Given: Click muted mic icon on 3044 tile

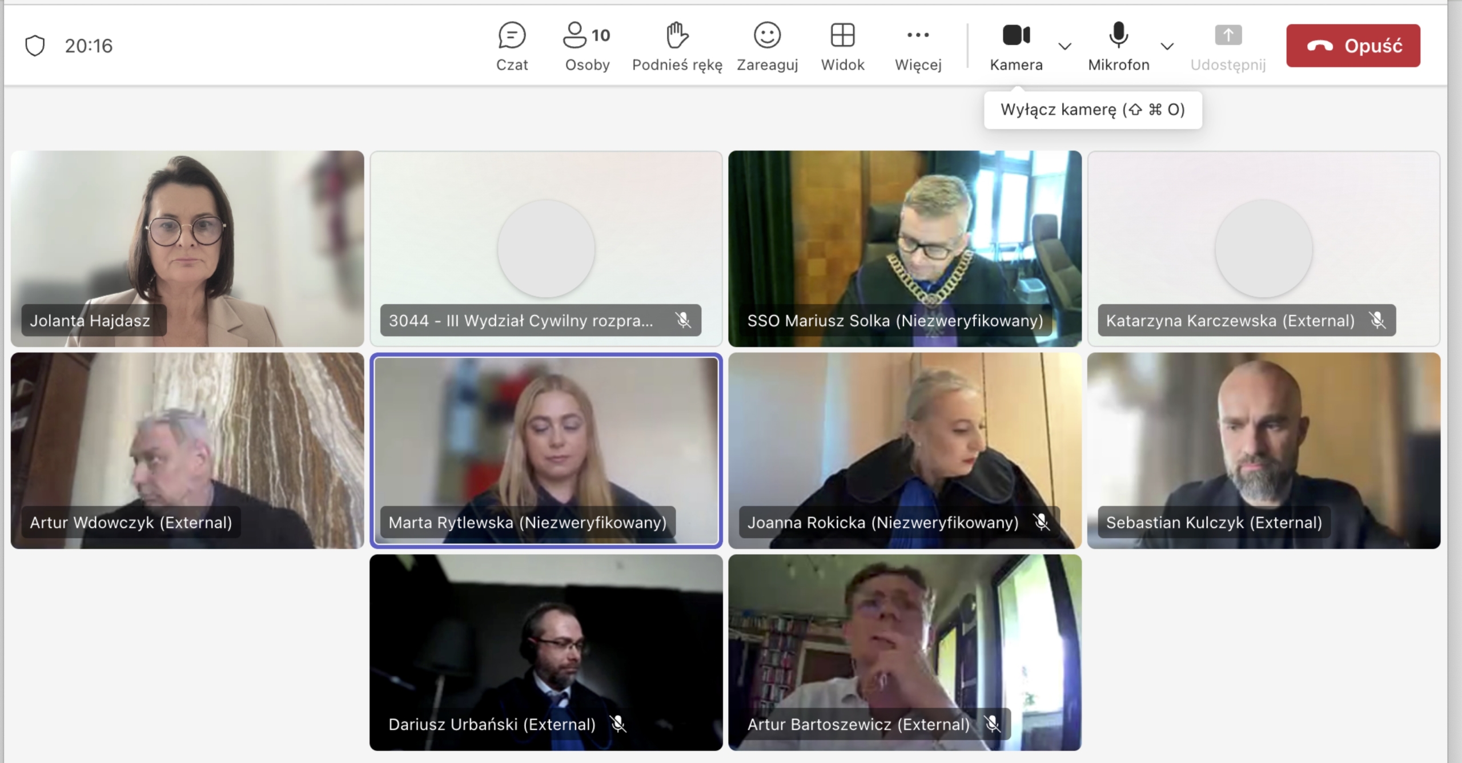Looking at the screenshot, I should [x=683, y=320].
